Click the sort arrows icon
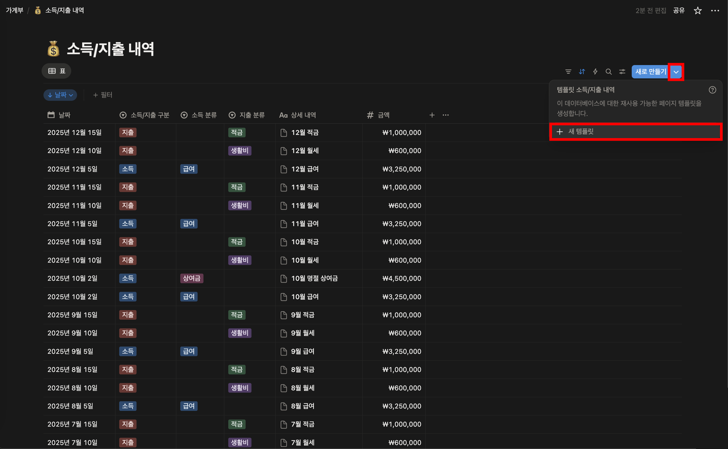 pyautogui.click(x=582, y=71)
